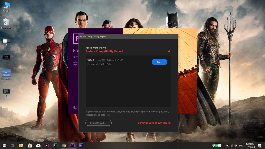Click the blue Fix... button
The image size is (265, 149).
(159, 62)
